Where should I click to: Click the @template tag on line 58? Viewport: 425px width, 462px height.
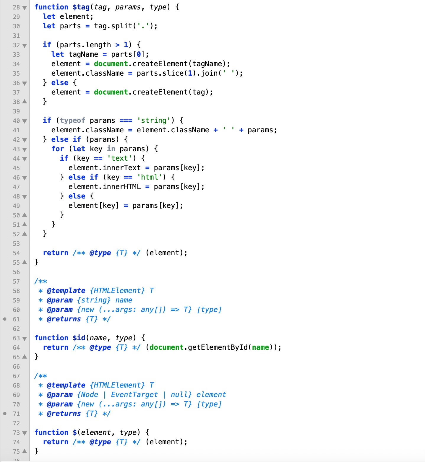pyautogui.click(x=66, y=291)
